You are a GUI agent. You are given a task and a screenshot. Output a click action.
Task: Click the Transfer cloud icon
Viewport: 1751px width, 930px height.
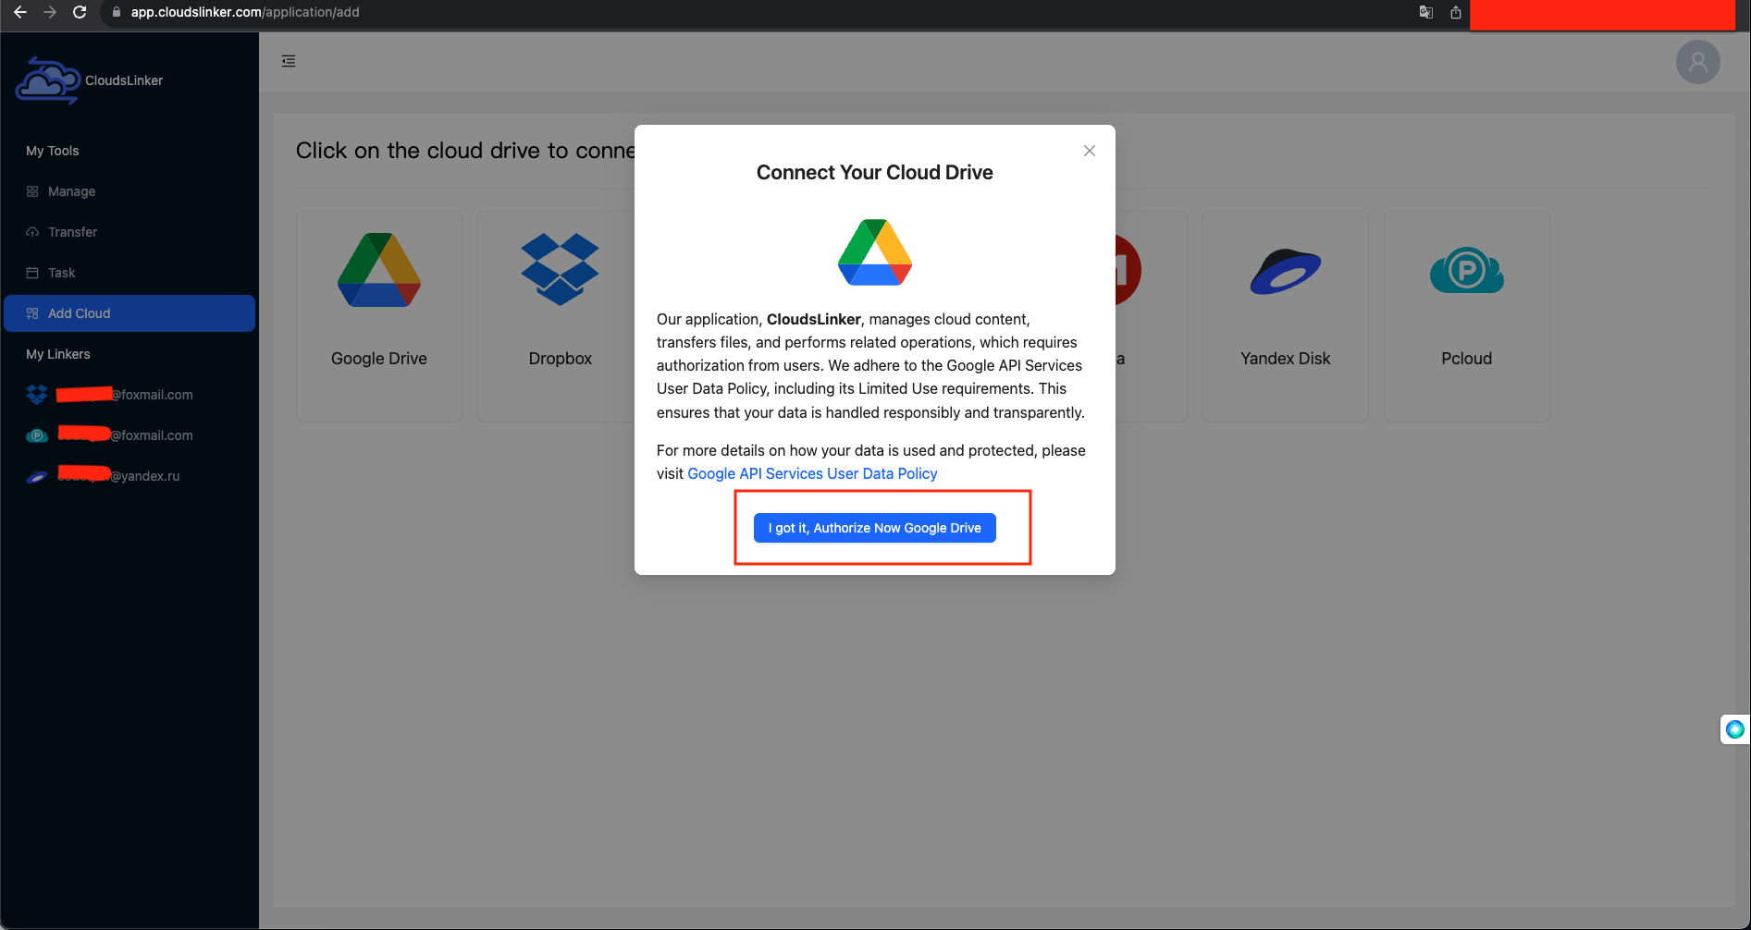(32, 232)
